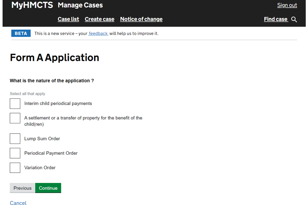This screenshot has width=308, height=205.
Task: Toggle the Variation Order checkbox
Action: (15, 168)
